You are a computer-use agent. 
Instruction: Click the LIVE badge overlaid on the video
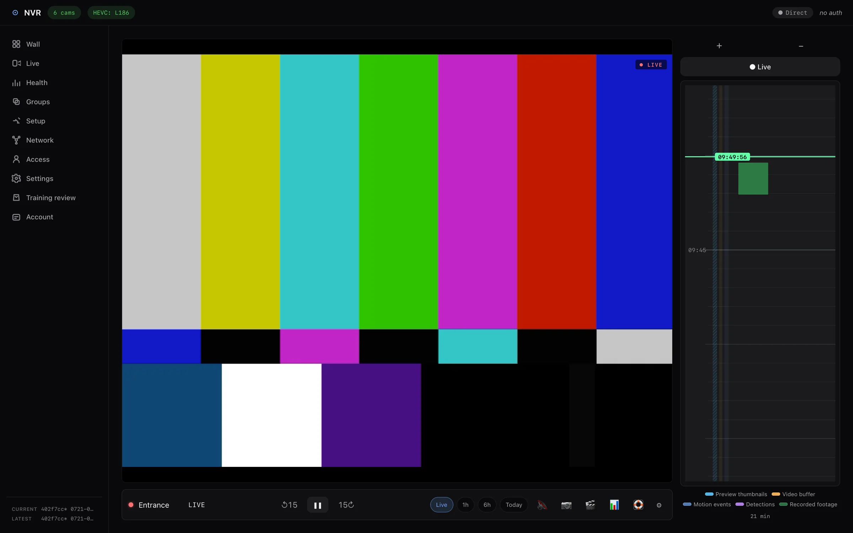651,65
